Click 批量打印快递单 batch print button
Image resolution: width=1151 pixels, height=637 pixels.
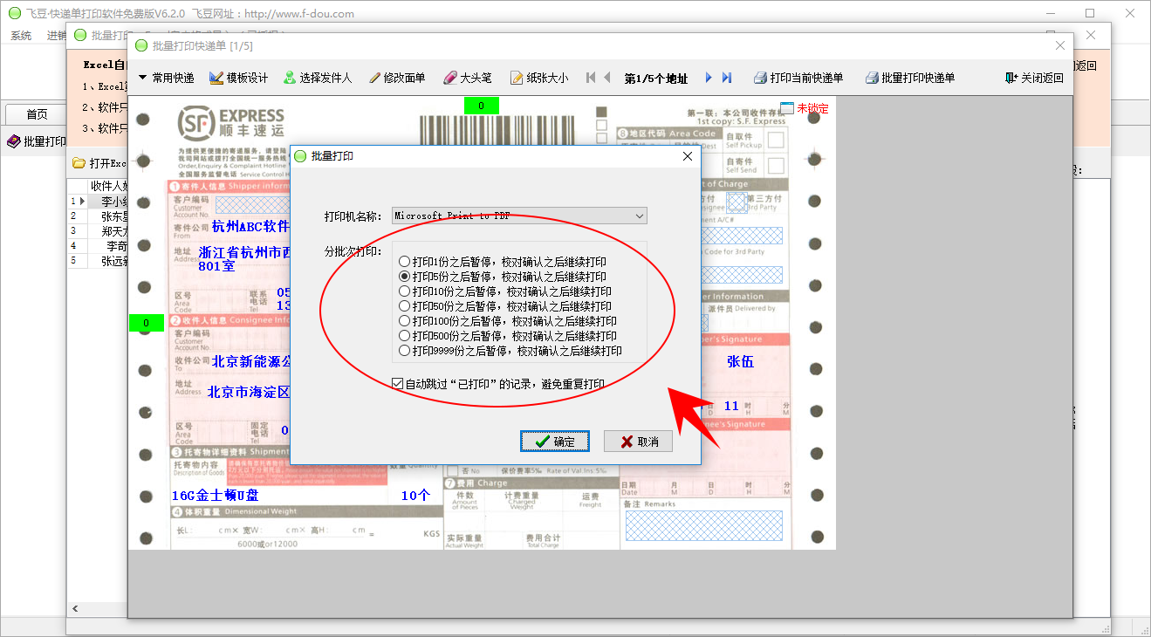(x=909, y=78)
